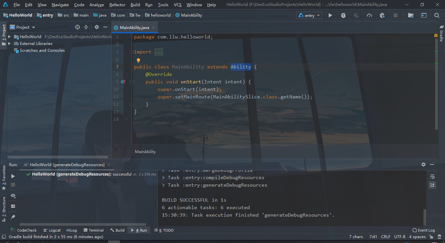Viewport: 445px width, 243px height.
Task: Open the Project panel gear settings
Action: (97, 27)
